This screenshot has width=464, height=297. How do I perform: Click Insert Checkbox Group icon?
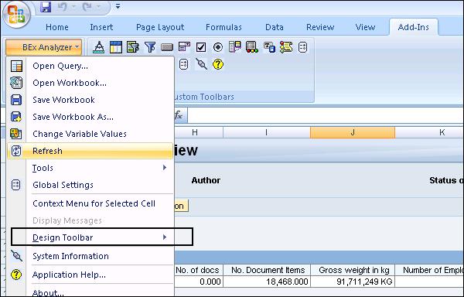point(201,47)
